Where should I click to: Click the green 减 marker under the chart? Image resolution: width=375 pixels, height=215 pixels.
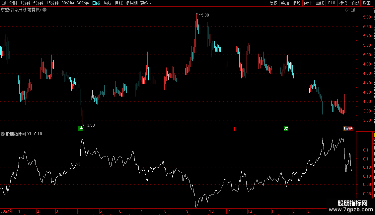[286, 128]
